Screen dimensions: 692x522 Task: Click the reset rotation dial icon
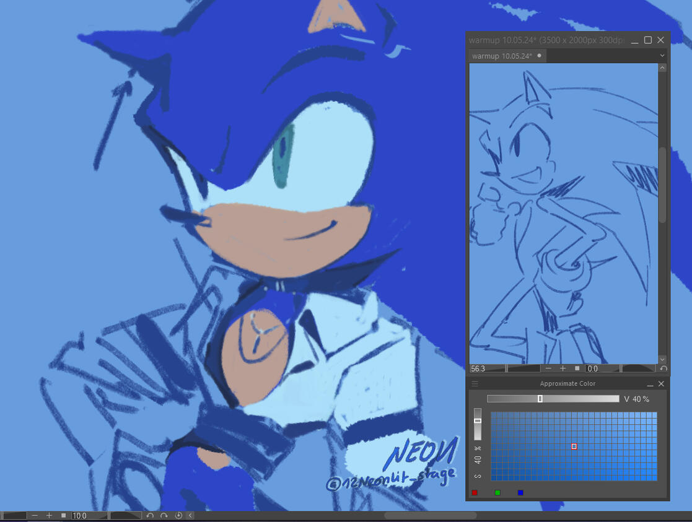coord(178,515)
